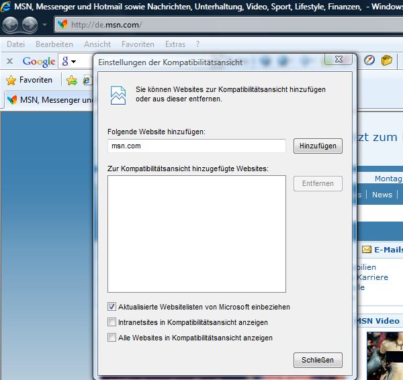Close the Kompatibilitätsansicht dialog with X

click(x=339, y=59)
